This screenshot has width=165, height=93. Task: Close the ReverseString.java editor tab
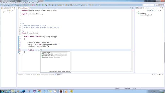pos(29,8)
